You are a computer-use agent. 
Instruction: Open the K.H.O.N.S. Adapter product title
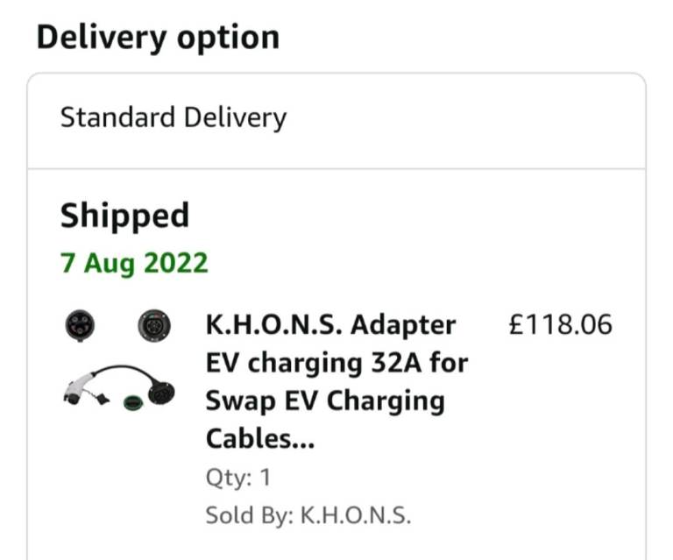click(336, 381)
